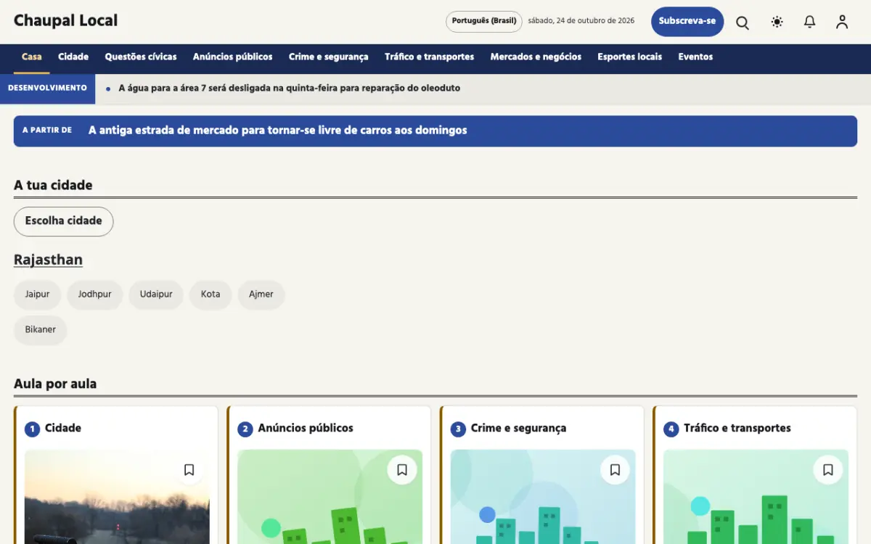Open the Português (Brasil) language selector

click(484, 21)
